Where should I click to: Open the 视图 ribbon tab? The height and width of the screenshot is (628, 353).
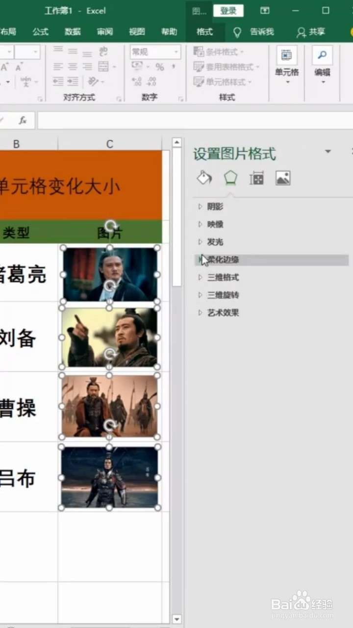tap(137, 32)
